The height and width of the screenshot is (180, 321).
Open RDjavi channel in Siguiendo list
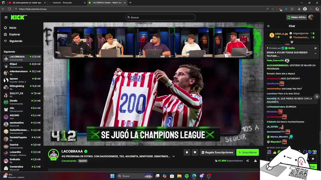[22, 65]
